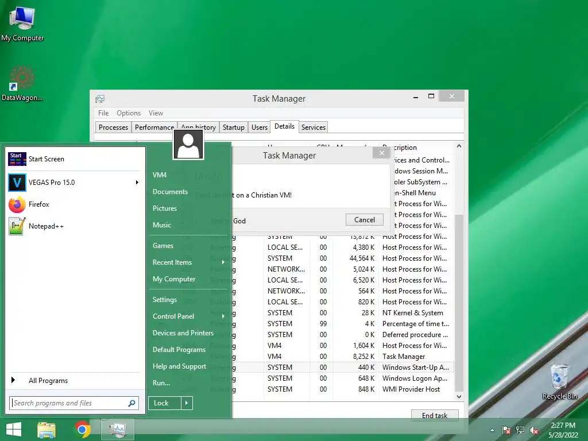588x441 pixels.
Task: Open Start Screen from the start menu
Action: point(74,159)
